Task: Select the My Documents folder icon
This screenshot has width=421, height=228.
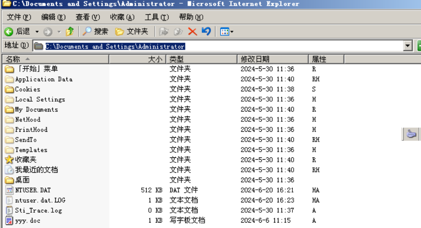Action: [9, 110]
